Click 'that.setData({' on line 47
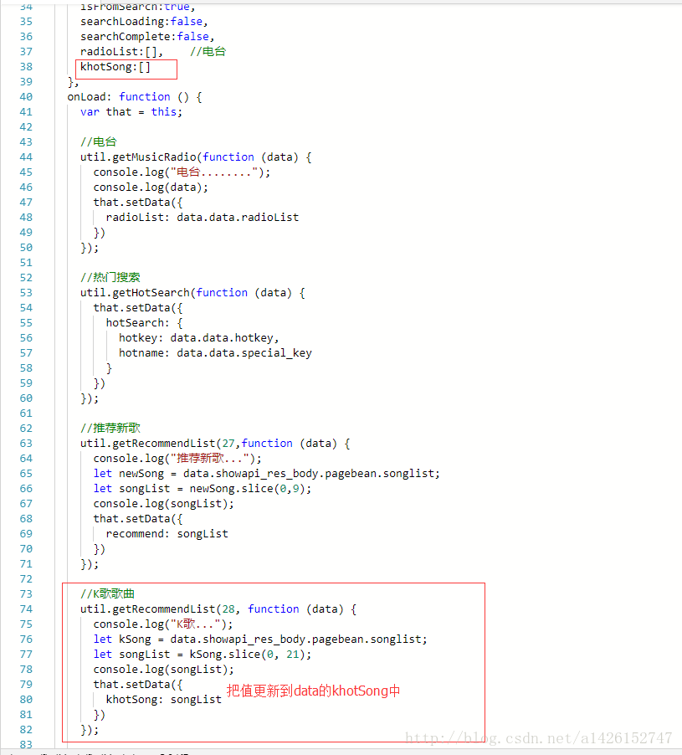Image resolution: width=682 pixels, height=755 pixels. point(138,203)
